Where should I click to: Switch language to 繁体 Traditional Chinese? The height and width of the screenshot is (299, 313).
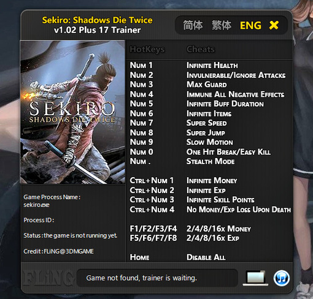pyautogui.click(x=222, y=25)
